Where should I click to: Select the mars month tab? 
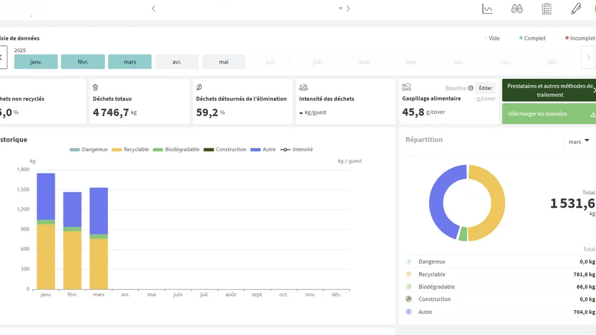coord(130,61)
